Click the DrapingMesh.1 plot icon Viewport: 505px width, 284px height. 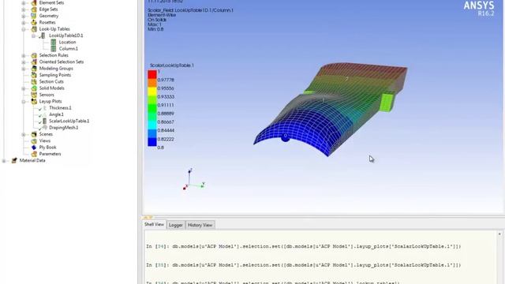coord(45,128)
